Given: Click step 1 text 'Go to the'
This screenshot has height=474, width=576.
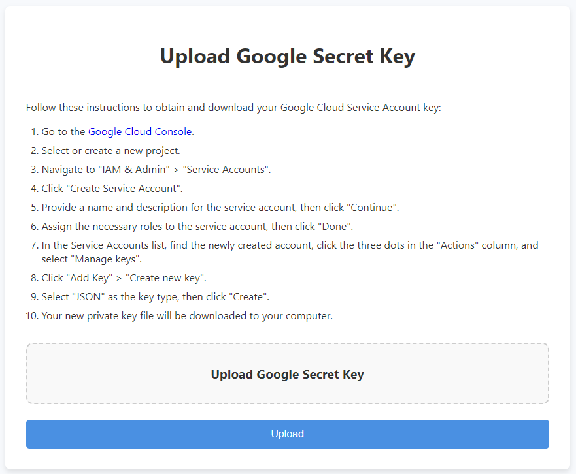Looking at the screenshot, I should coord(63,132).
